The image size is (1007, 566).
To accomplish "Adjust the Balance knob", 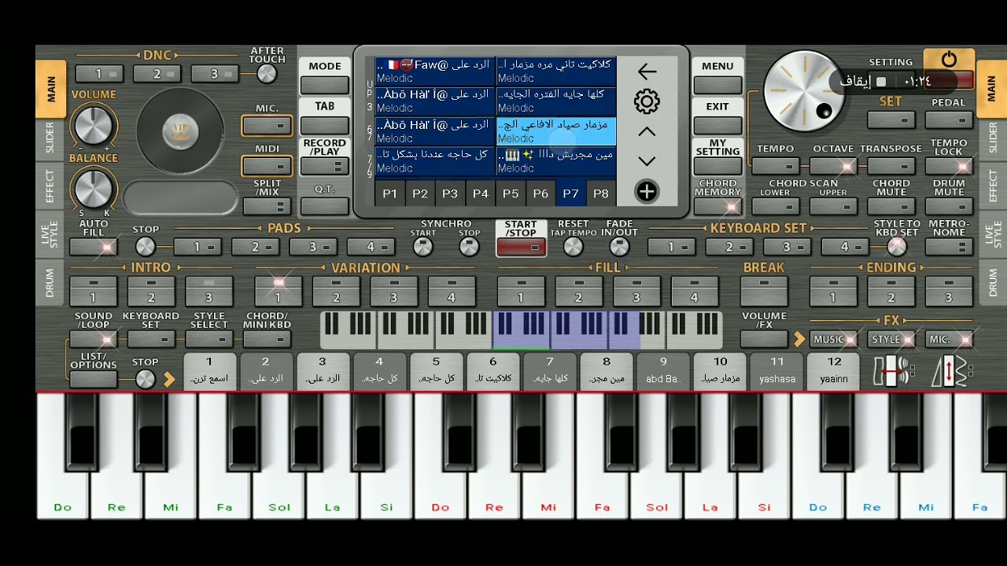I will click(93, 189).
